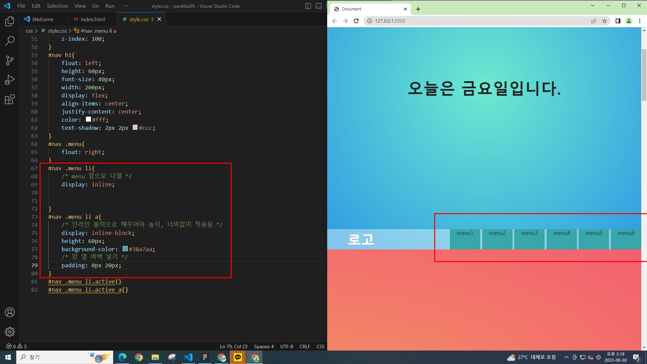The image size is (647, 364).
Task: Open the Manage gear icon
Action: tap(10, 332)
